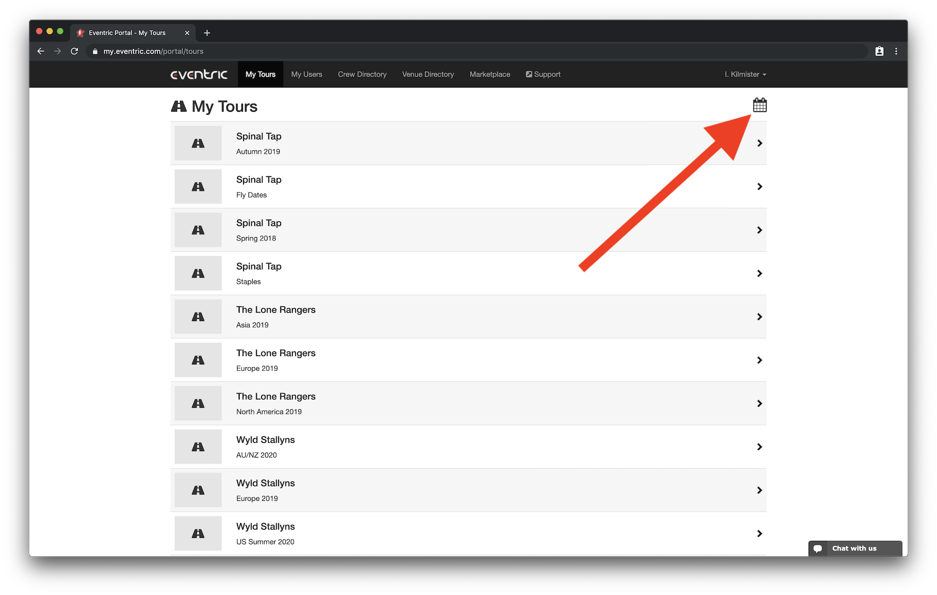Focus the browser address bar
Image resolution: width=937 pixels, height=595 pixels.
point(476,51)
